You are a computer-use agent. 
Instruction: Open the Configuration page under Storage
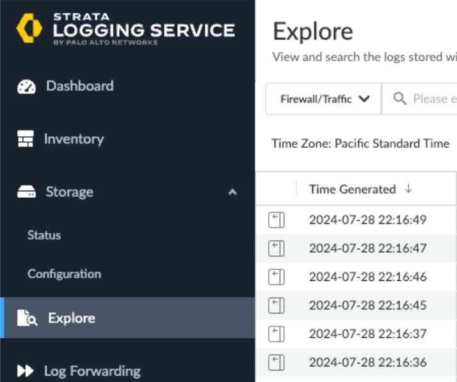click(64, 274)
